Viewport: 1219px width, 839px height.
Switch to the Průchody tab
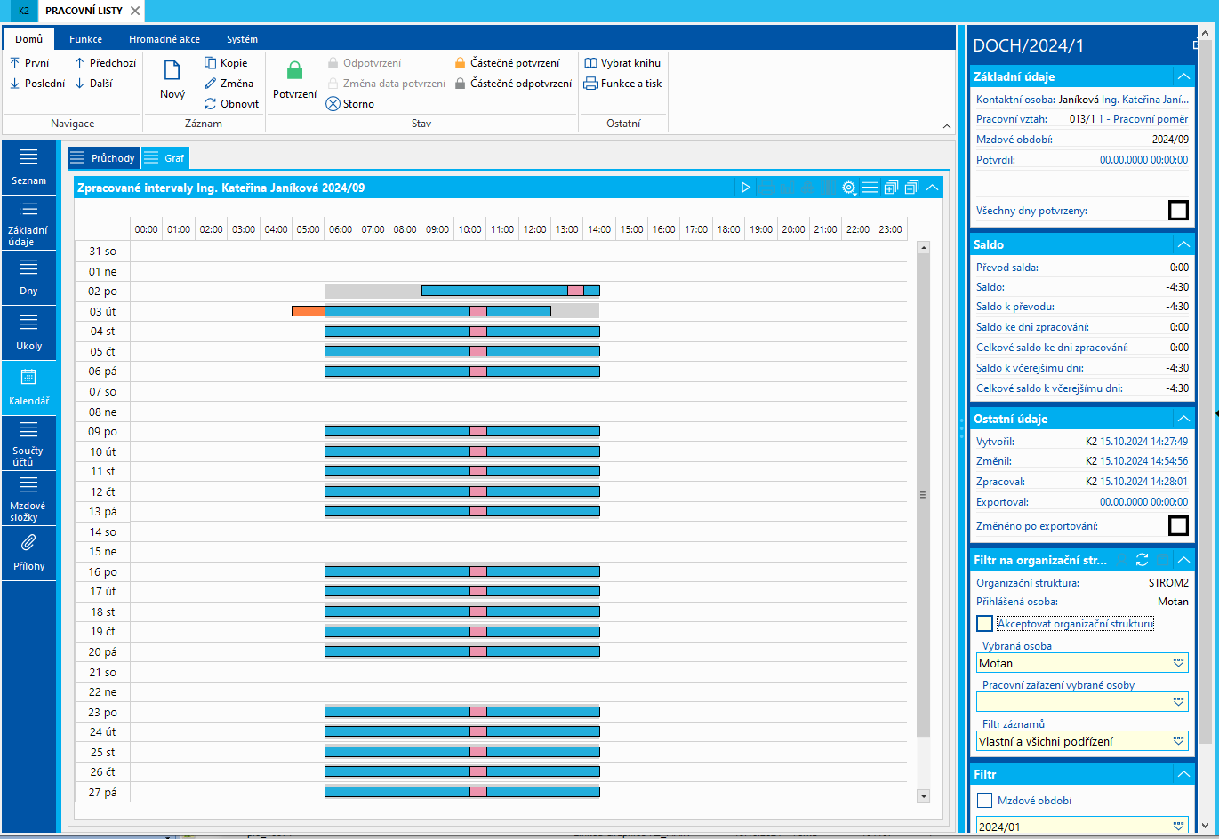[103, 158]
